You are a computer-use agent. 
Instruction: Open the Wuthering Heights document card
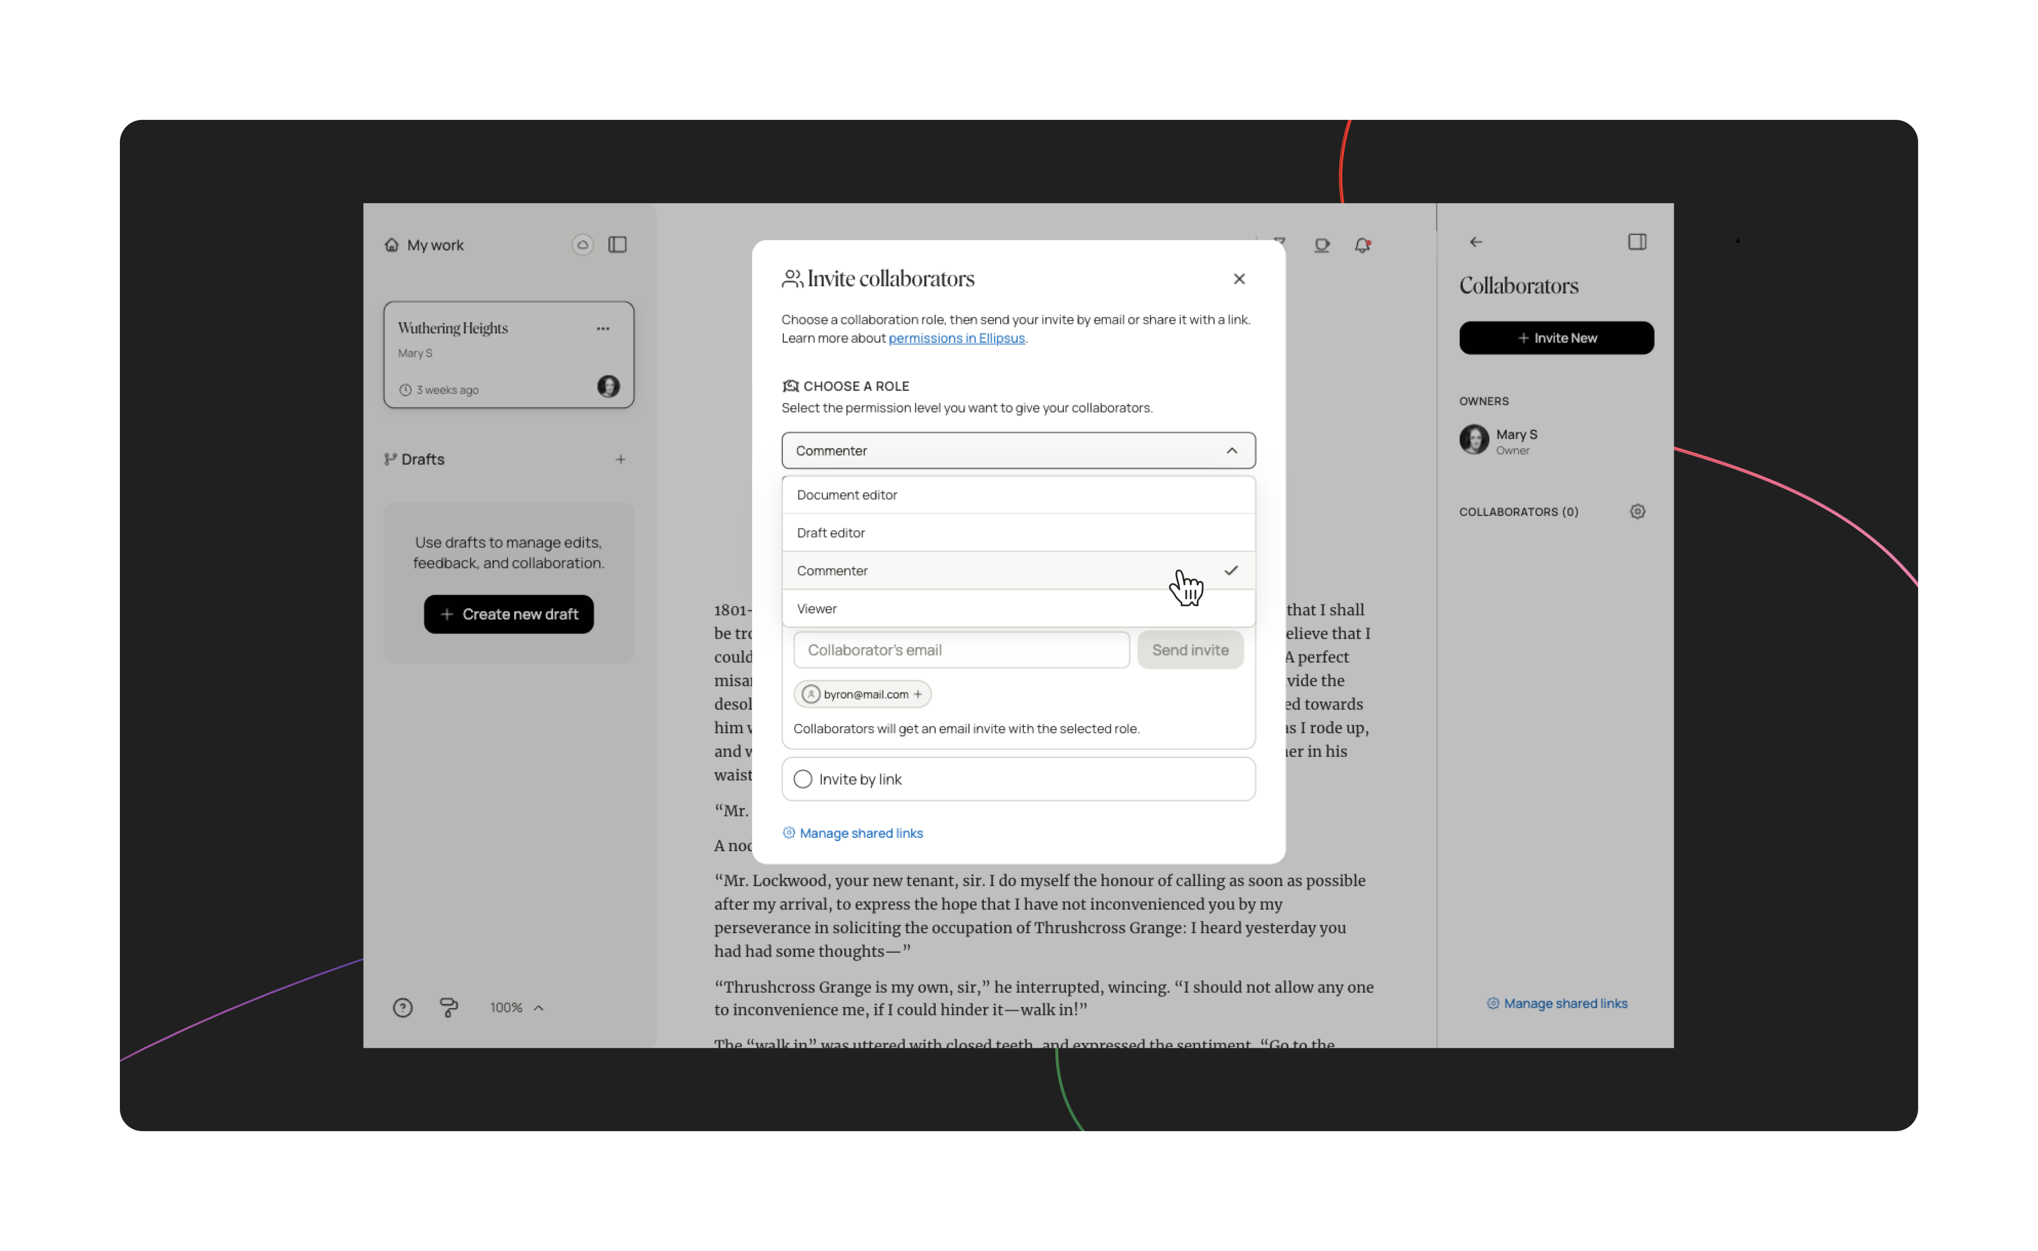(509, 355)
